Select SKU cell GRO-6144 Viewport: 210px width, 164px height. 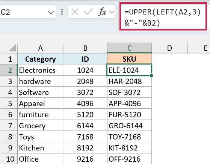point(129,126)
